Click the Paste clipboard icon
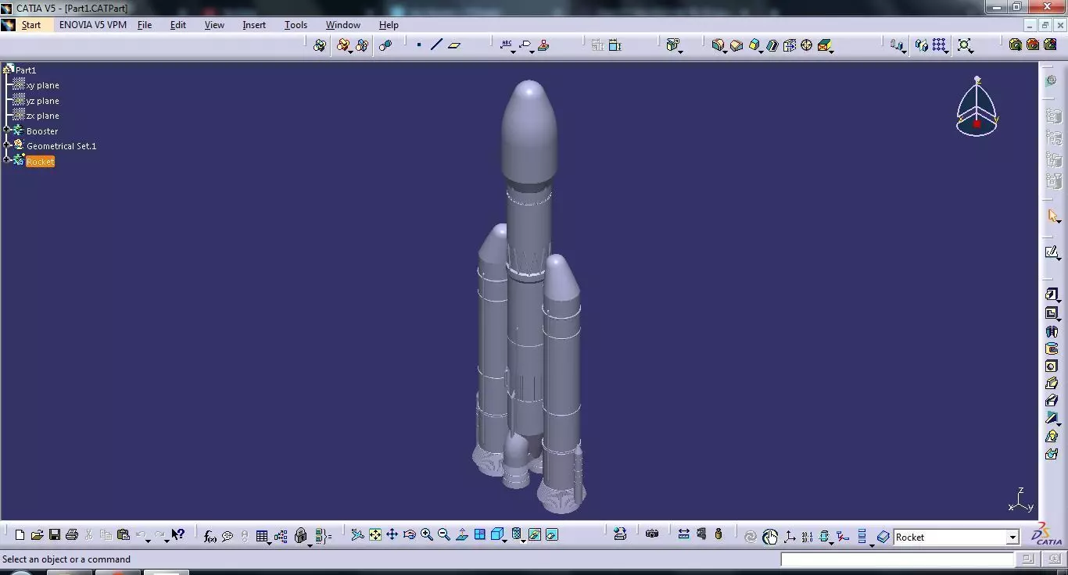Image resolution: width=1068 pixels, height=575 pixels. [123, 535]
